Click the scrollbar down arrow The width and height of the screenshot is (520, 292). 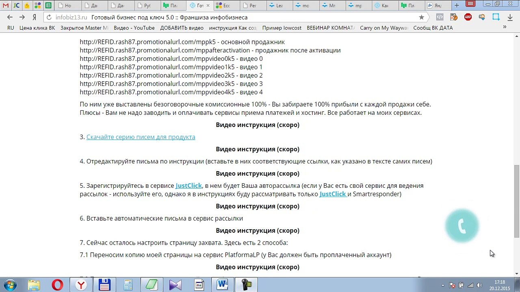(x=516, y=273)
